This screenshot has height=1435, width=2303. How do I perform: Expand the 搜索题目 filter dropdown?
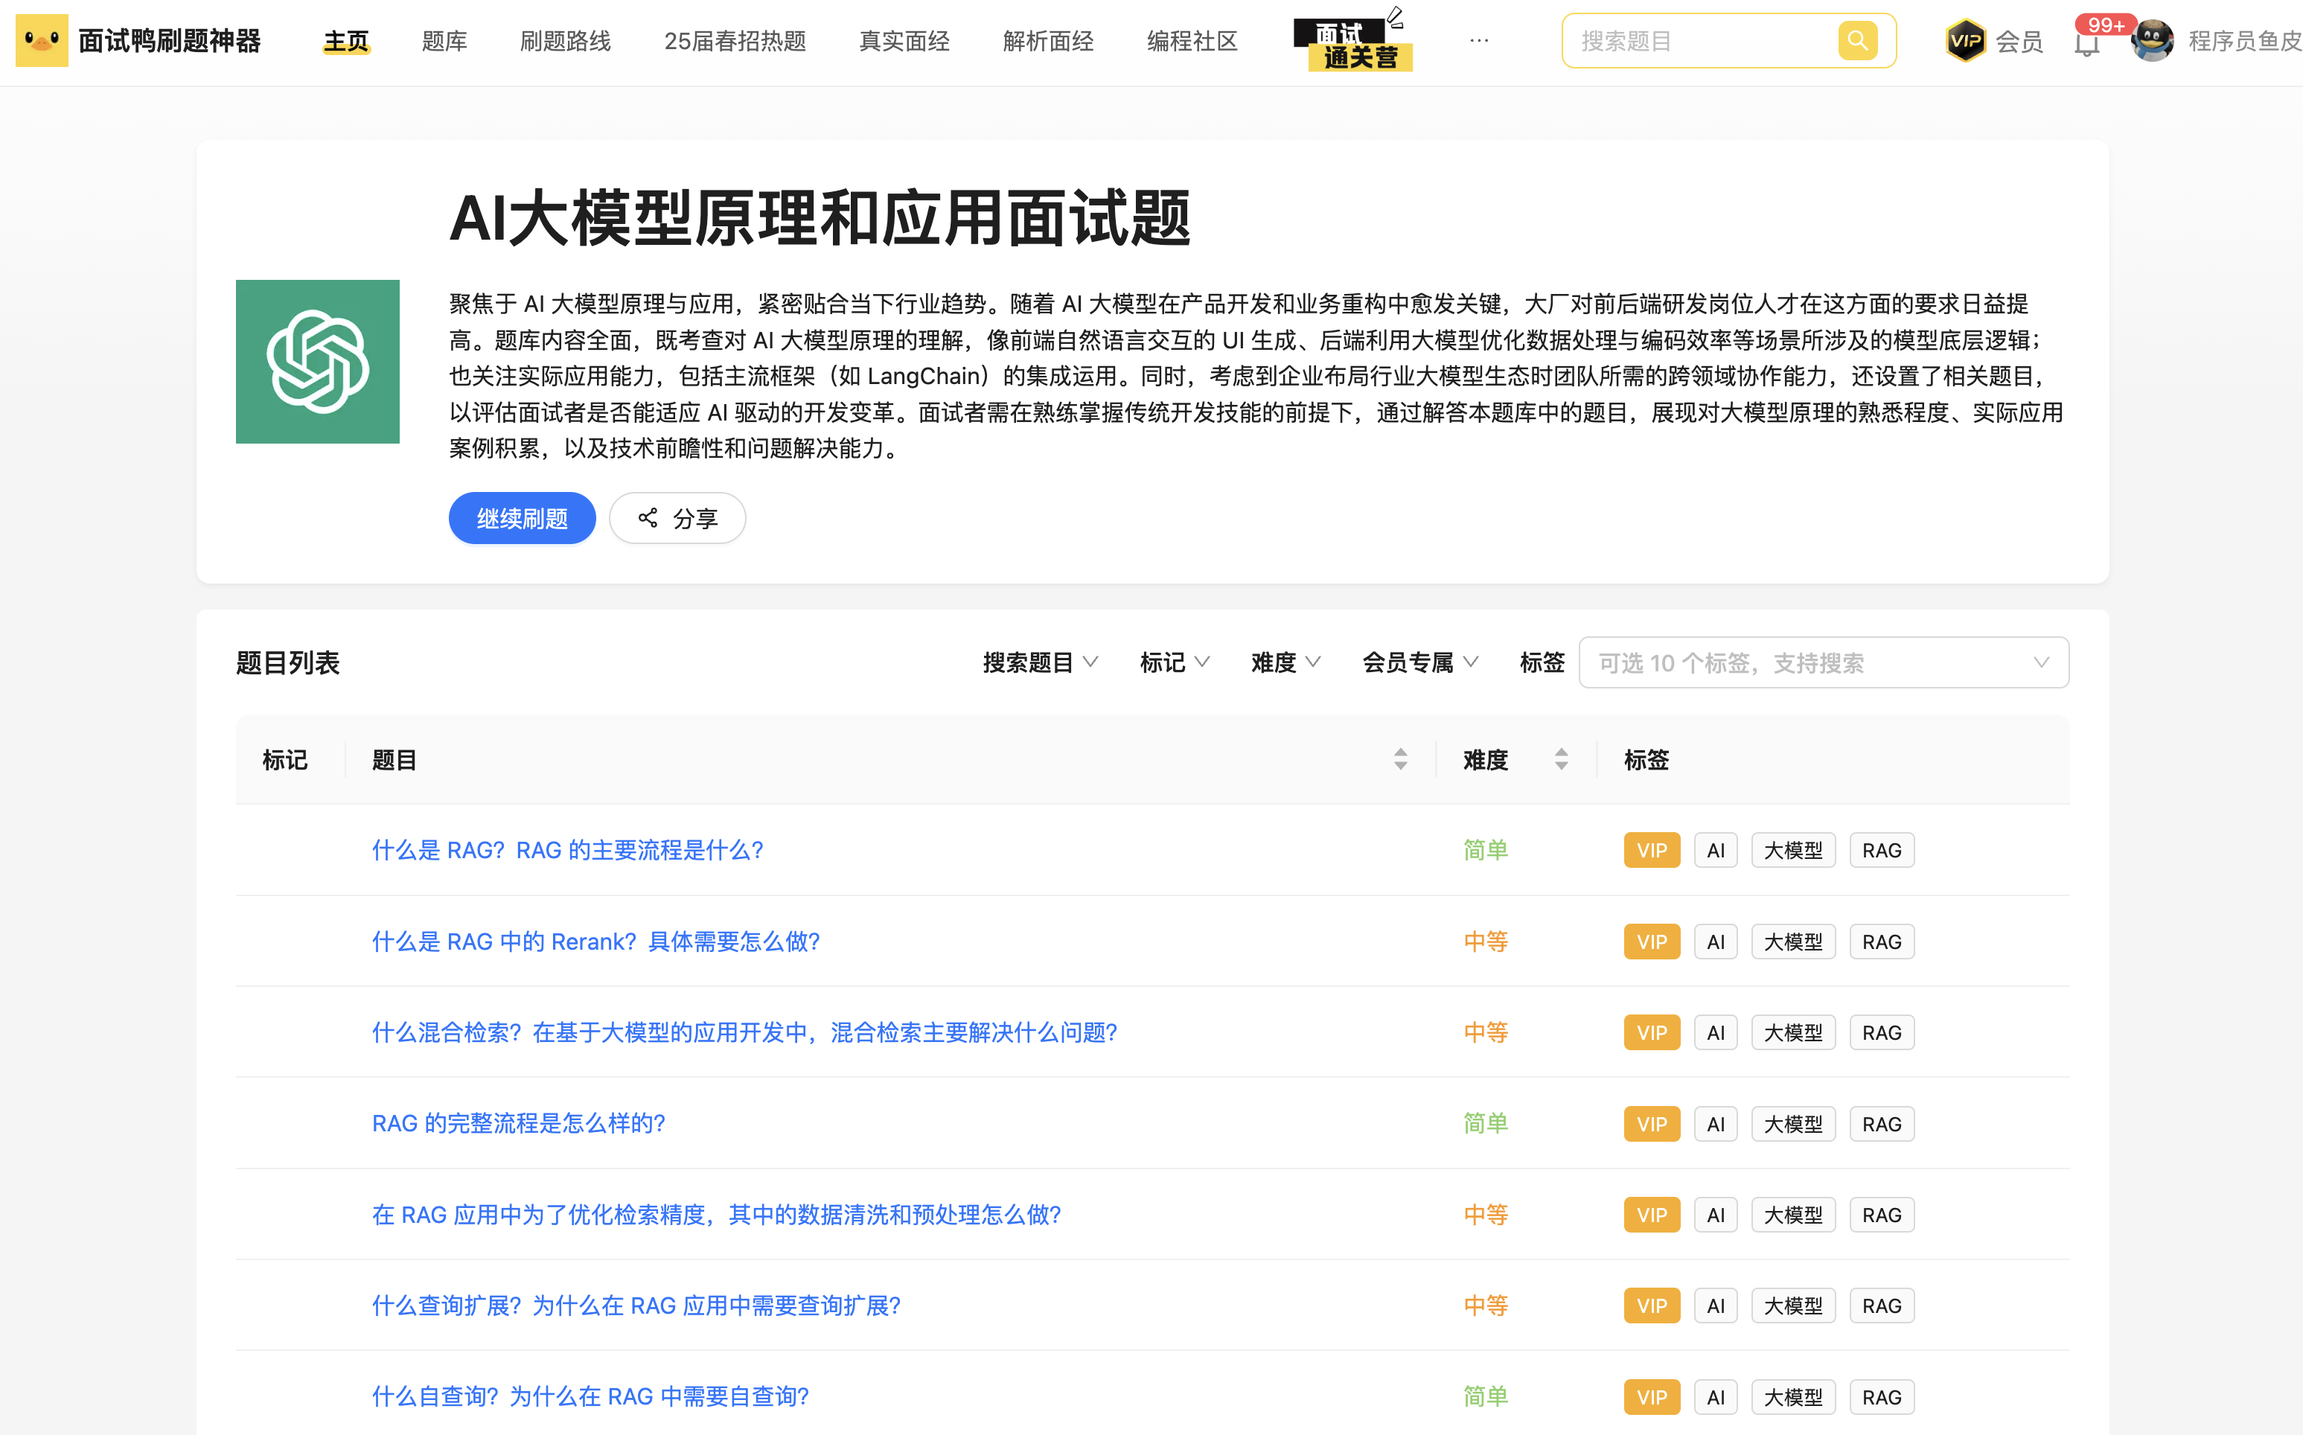click(1040, 662)
